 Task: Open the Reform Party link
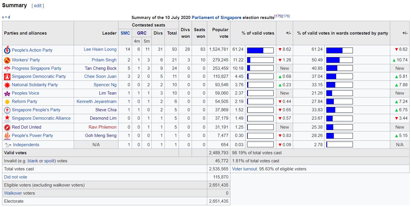pos(25,102)
